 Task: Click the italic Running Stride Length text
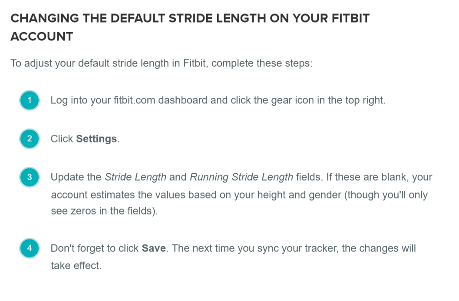(241, 177)
